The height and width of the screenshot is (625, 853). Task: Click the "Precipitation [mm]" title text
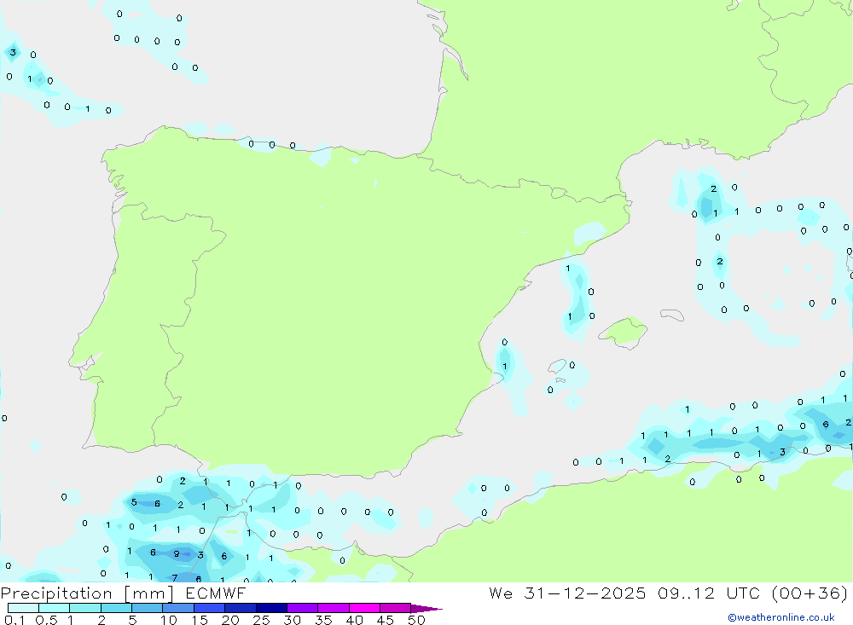coord(87,593)
